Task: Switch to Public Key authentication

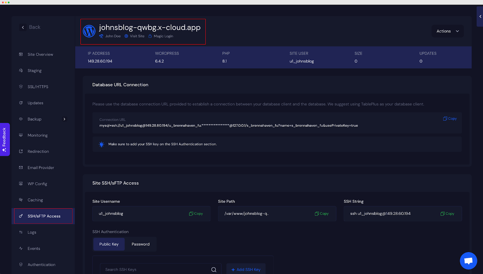Action: coord(109,244)
